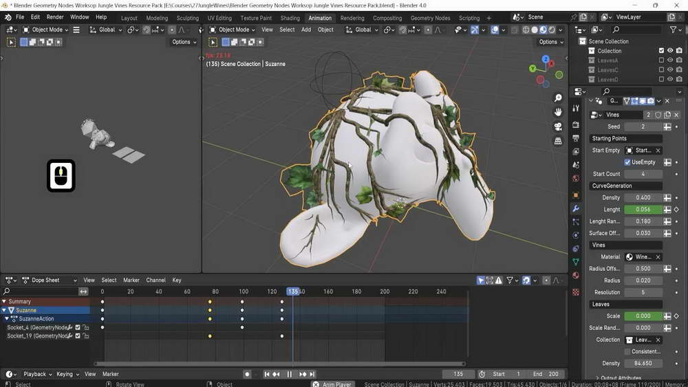Collapse the Suzanne channel triangle
Viewport: 688px width, 387px height.
tap(4, 310)
